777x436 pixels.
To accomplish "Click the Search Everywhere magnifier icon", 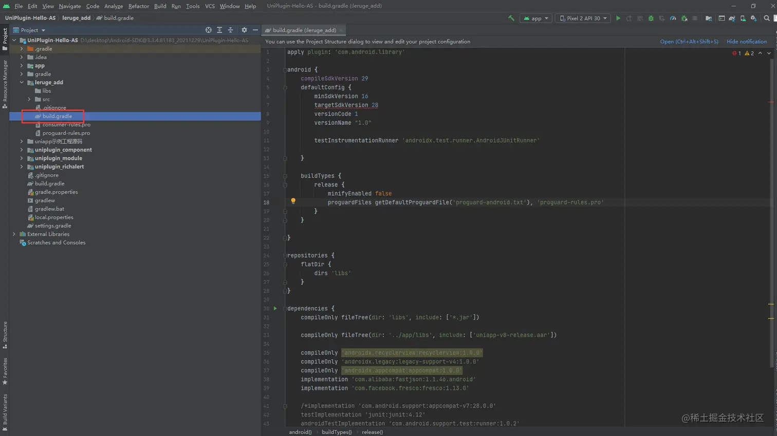I will tap(766, 18).
